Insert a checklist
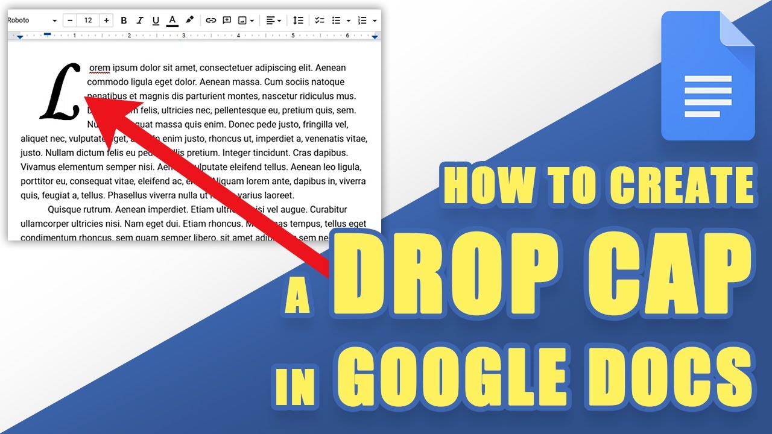Image resolution: width=772 pixels, height=434 pixels. (320, 20)
